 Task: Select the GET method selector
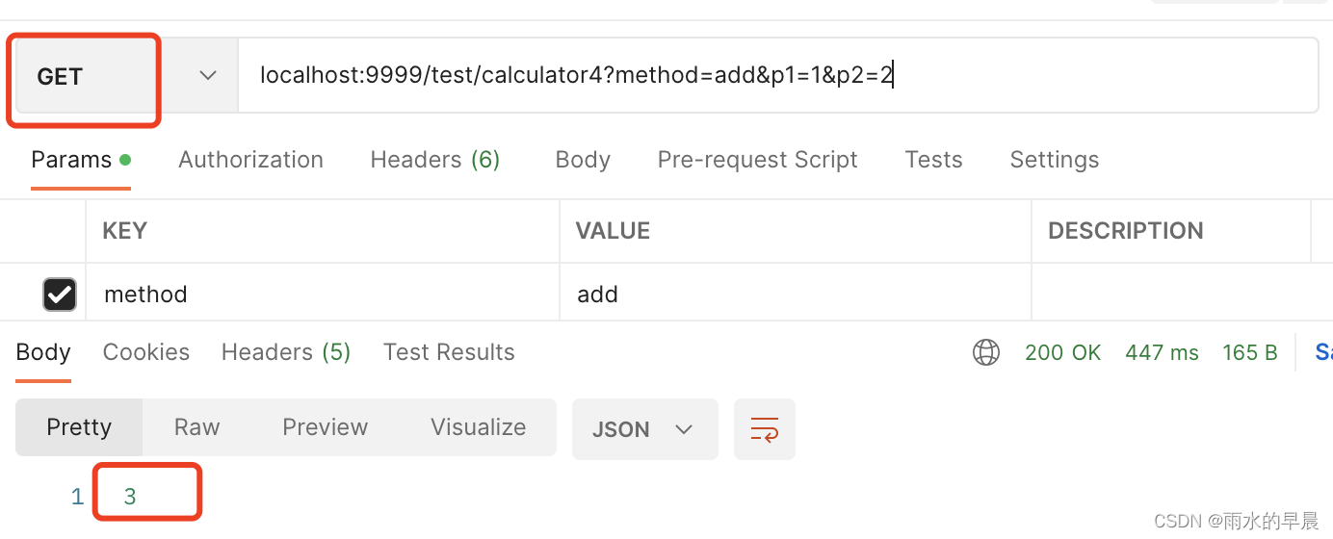(85, 77)
